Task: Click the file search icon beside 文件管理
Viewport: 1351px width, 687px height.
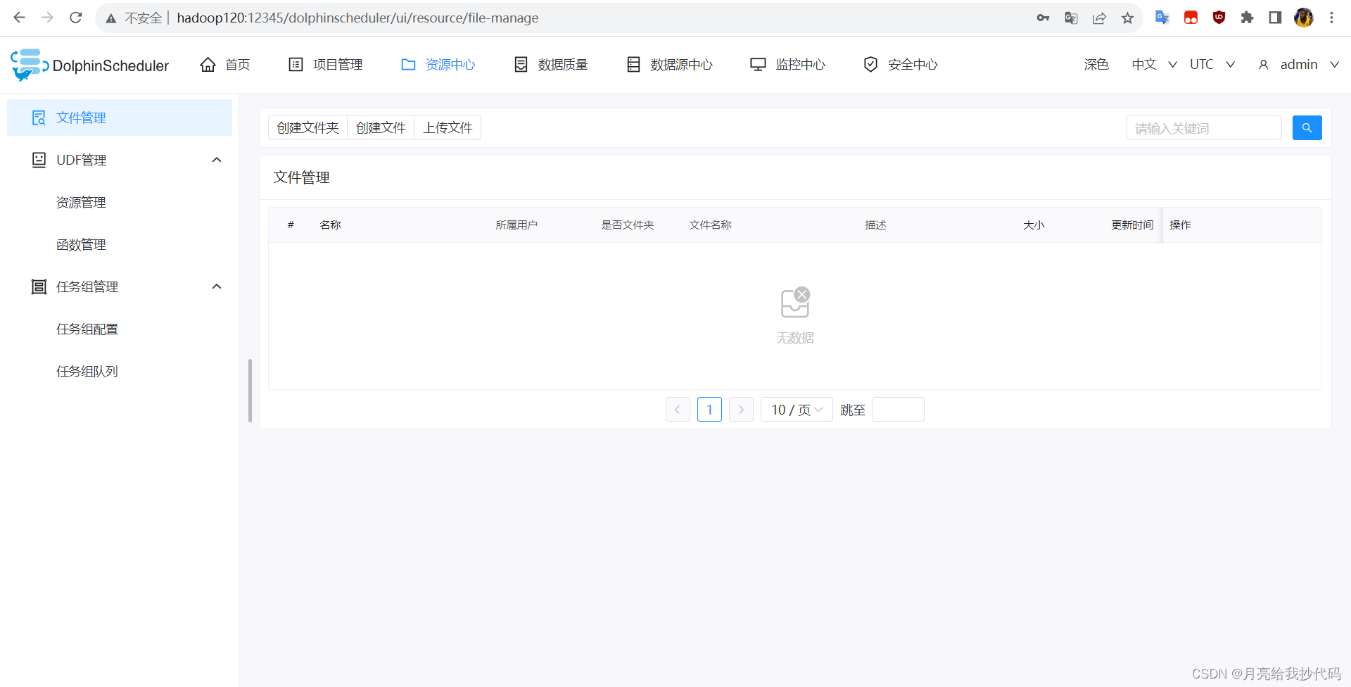Action: tap(39, 118)
